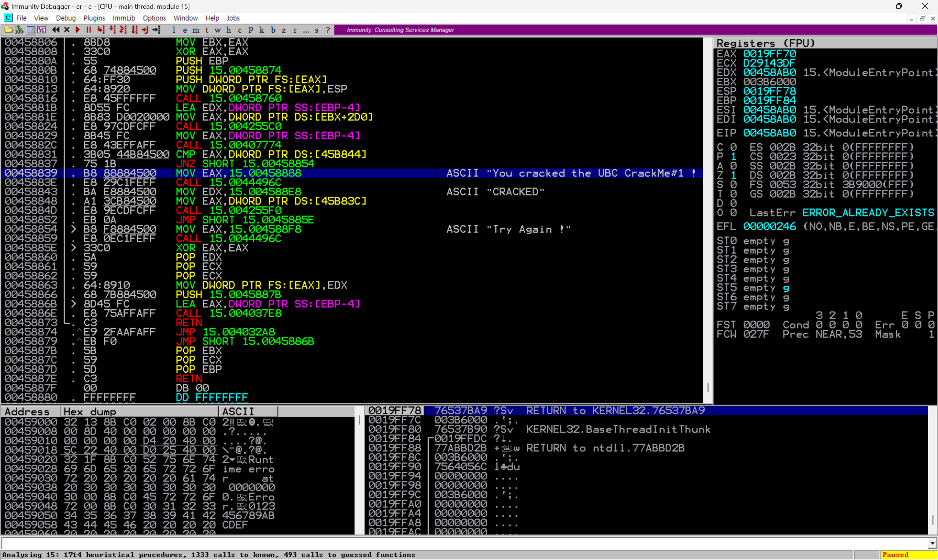Click inside the command input field
The width and height of the screenshot is (938, 560).
pyautogui.click(x=453, y=544)
